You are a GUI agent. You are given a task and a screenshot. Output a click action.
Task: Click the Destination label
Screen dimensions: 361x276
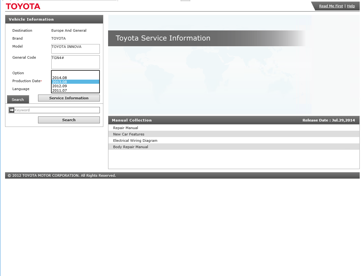22,30
